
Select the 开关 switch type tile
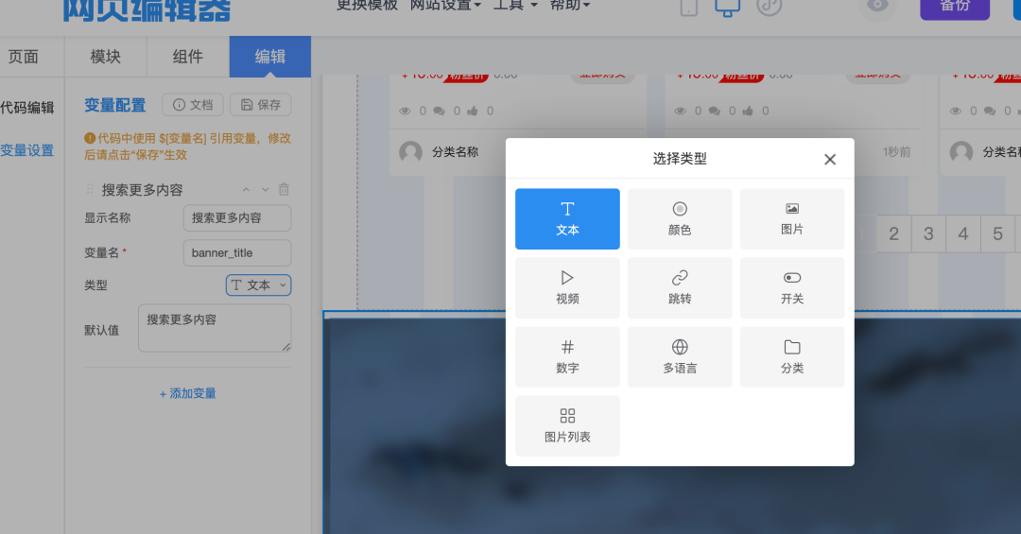792,288
